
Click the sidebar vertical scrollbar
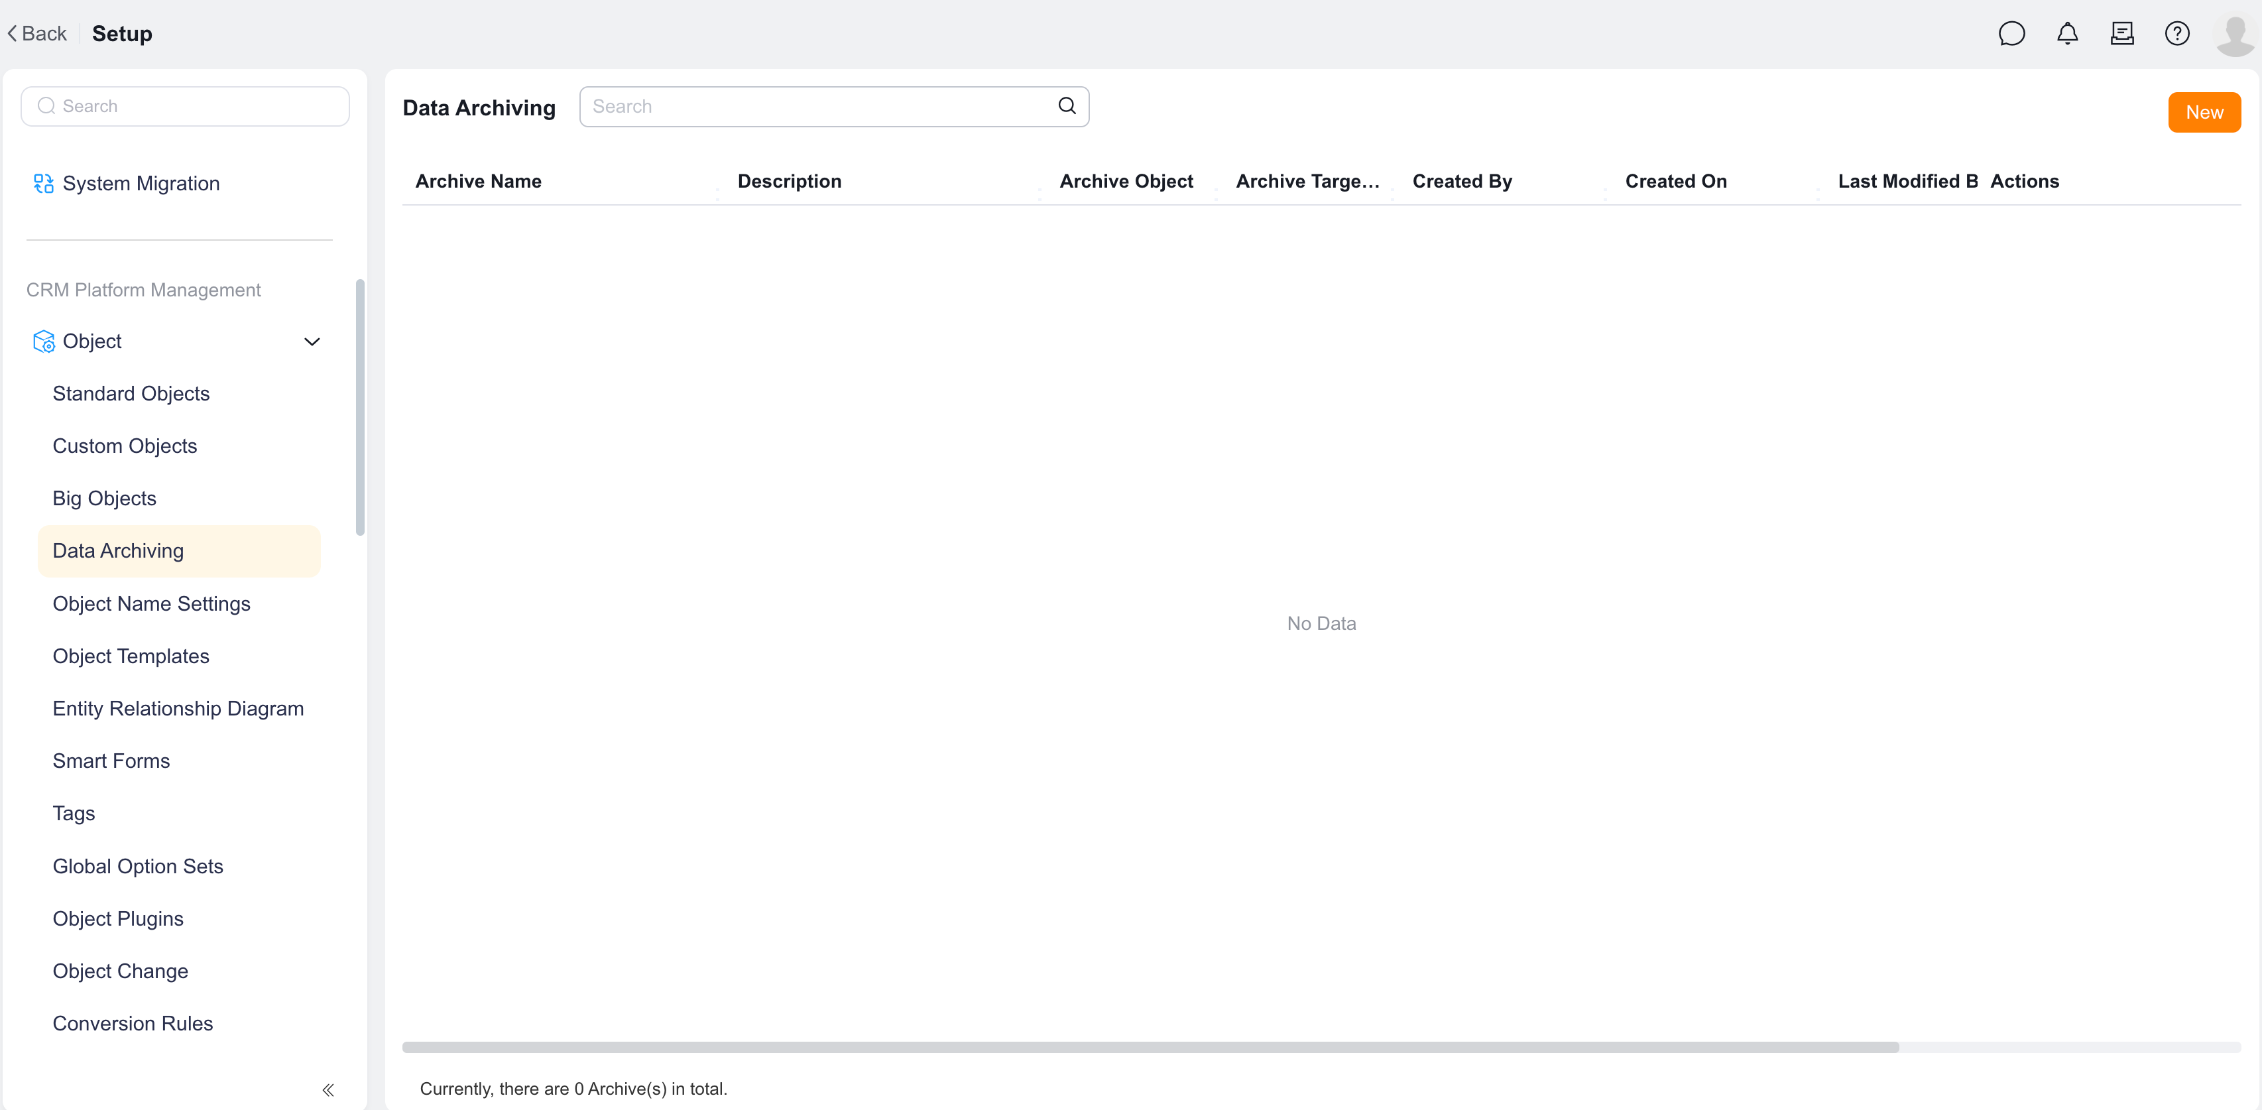coord(360,406)
